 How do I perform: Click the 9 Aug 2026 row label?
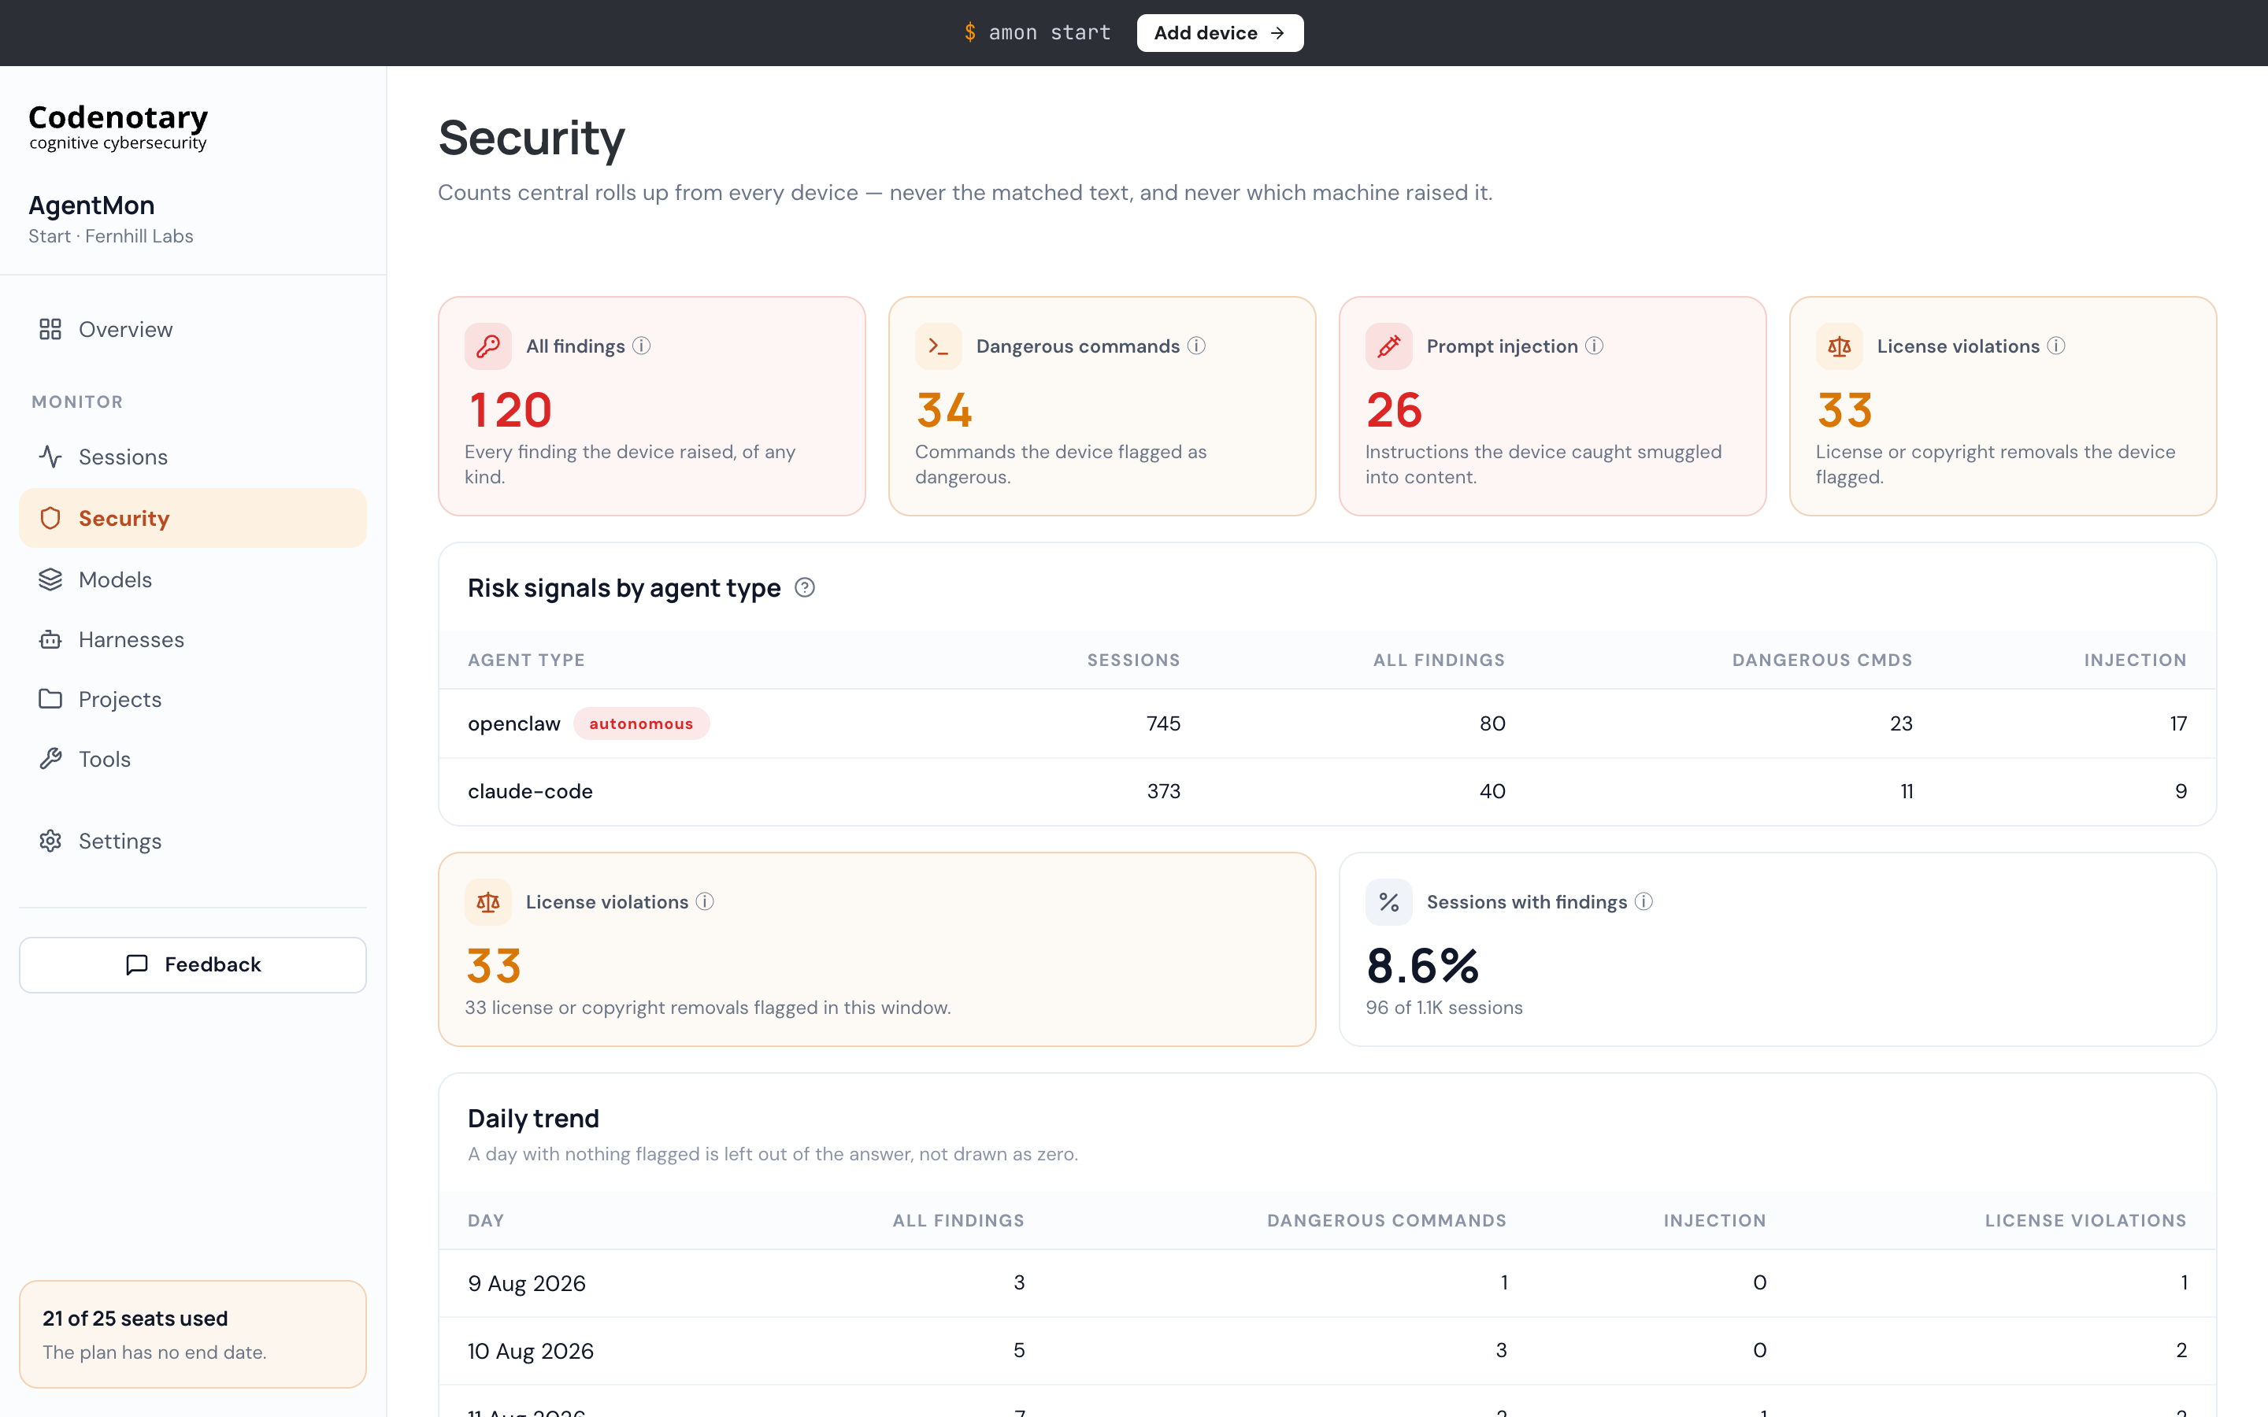click(x=527, y=1283)
